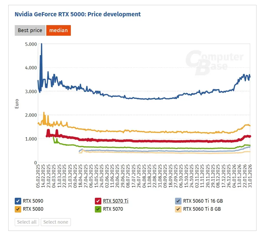The image size is (265, 234).
Task: Click the Select all button
Action: tap(27, 222)
